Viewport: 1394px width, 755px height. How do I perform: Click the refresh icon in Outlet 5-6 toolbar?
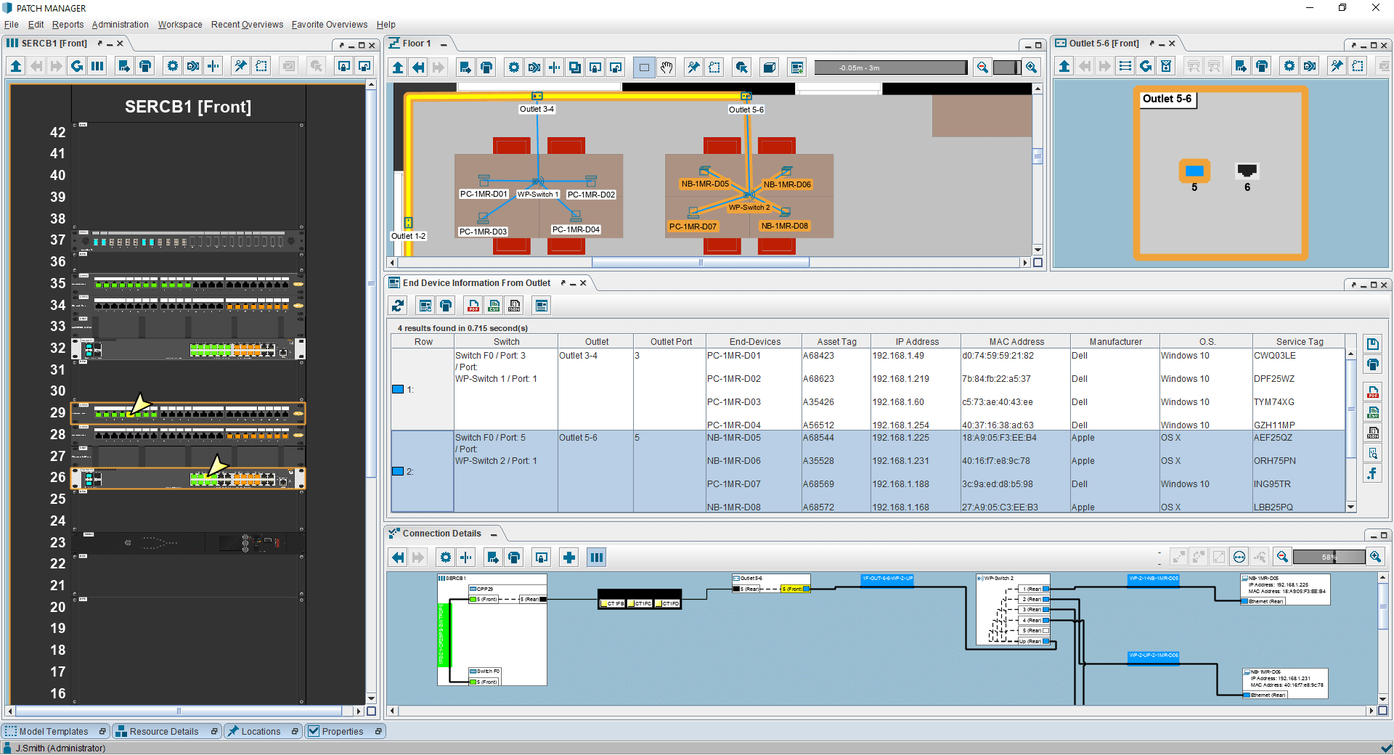pos(1146,66)
